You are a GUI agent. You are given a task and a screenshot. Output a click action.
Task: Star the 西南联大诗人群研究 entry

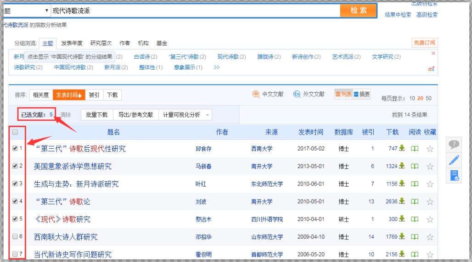(430, 237)
